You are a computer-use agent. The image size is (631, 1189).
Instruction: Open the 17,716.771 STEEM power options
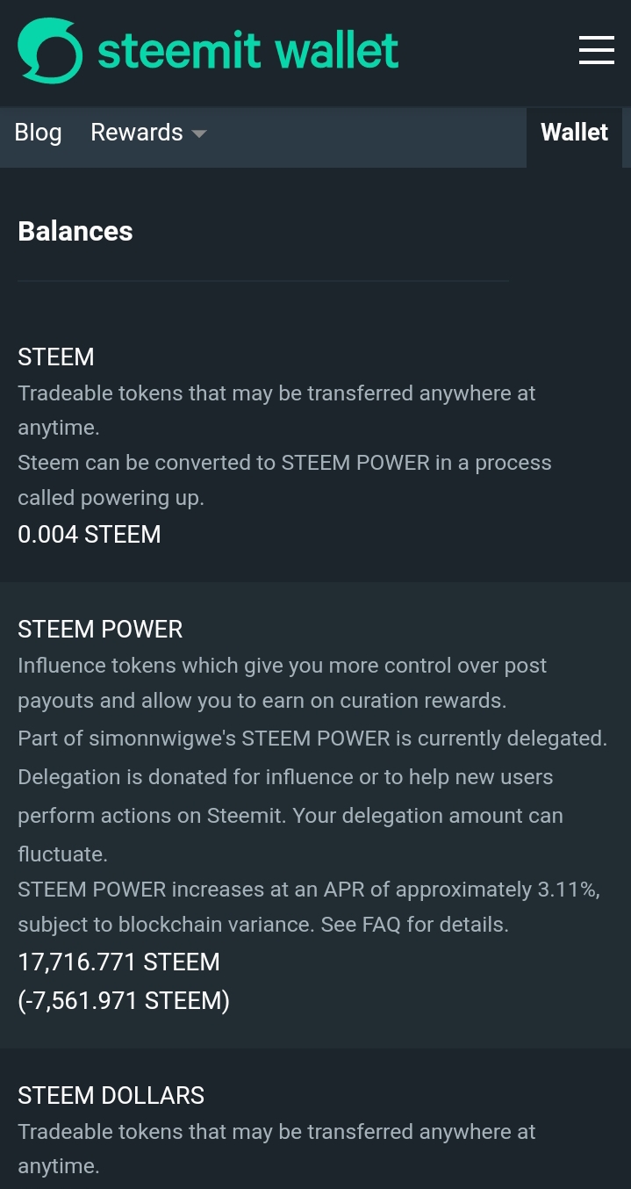[x=119, y=962]
